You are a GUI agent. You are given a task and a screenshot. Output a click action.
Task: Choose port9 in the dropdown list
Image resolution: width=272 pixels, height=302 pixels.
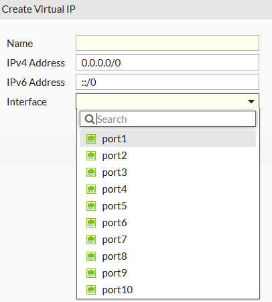[x=167, y=273]
